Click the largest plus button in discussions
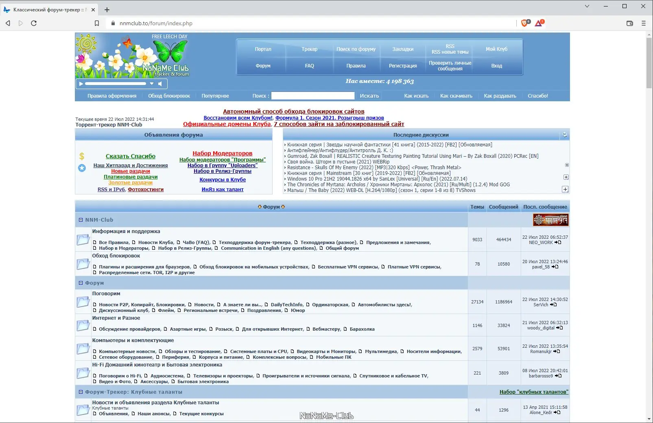Screen dimensions: 653x423 (x=565, y=190)
